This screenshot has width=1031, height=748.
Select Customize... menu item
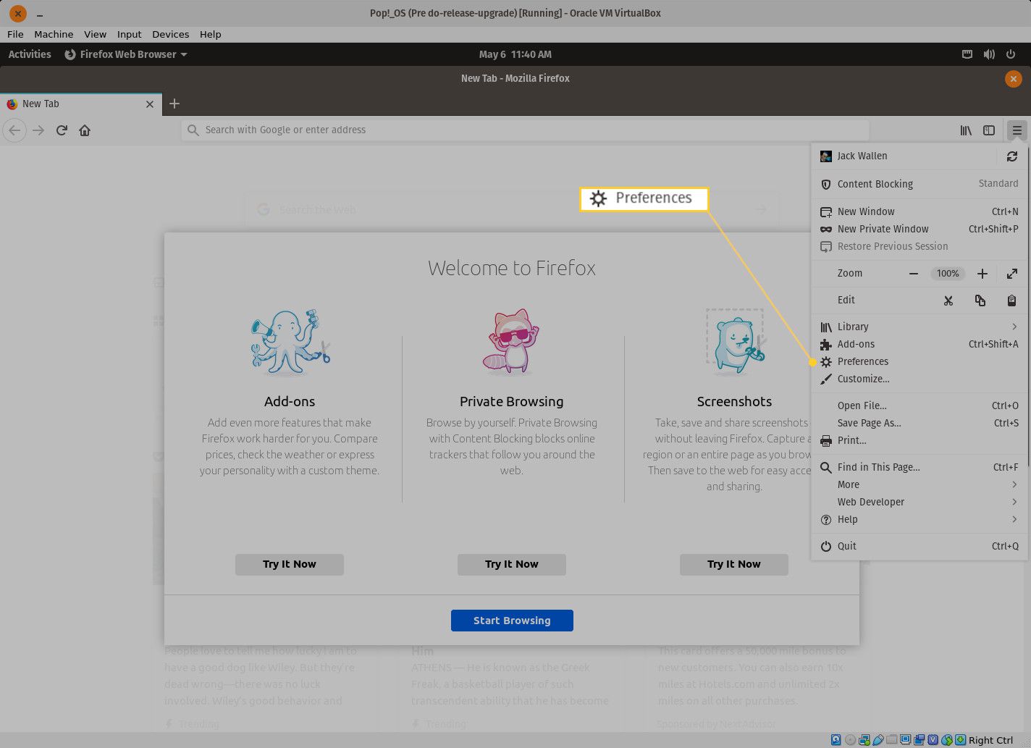[x=920, y=379]
